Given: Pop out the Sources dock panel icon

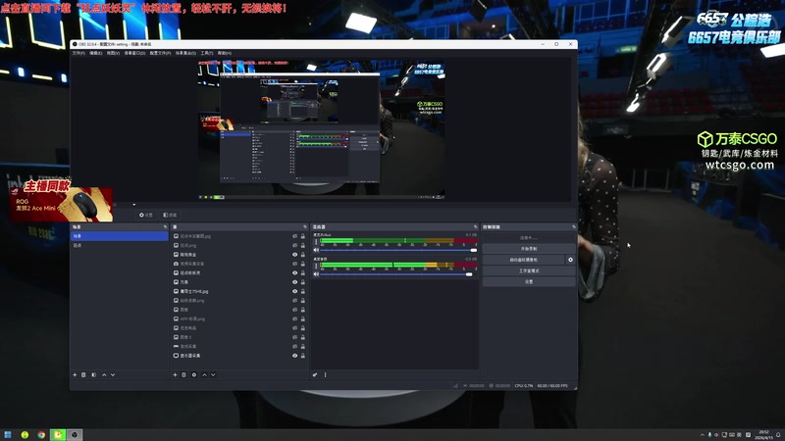Looking at the screenshot, I should 305,227.
